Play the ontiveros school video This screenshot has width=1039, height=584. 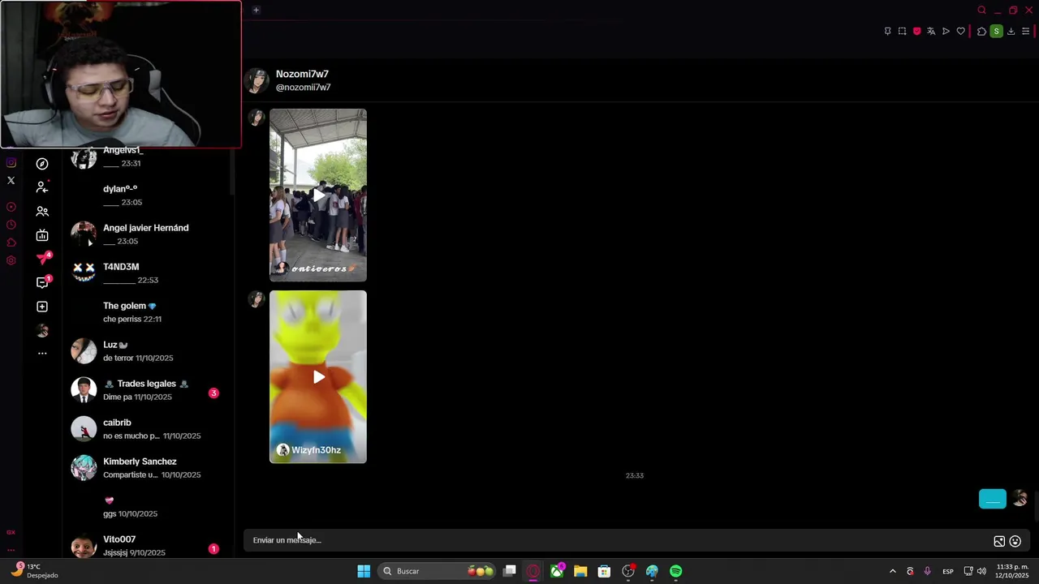point(318,195)
